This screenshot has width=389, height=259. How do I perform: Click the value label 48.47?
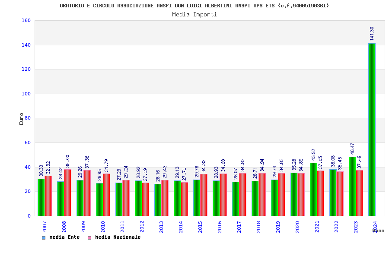352,148
